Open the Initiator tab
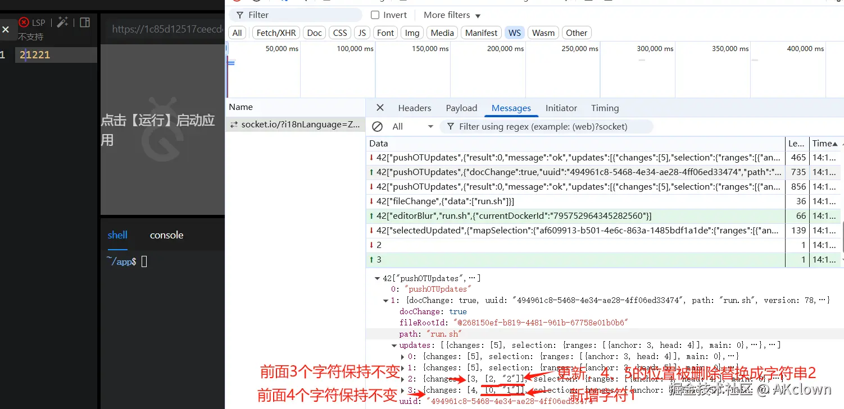844x409 pixels. click(561, 108)
